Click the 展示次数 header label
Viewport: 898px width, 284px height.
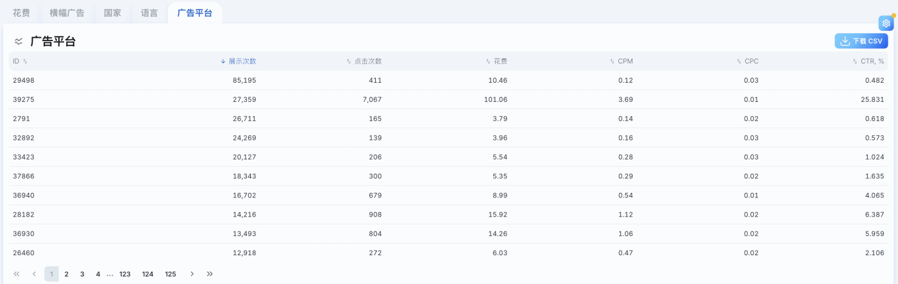pos(242,62)
